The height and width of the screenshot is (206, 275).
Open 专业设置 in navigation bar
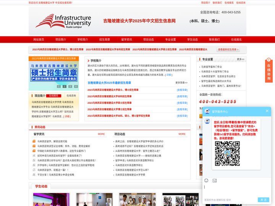[170, 40]
